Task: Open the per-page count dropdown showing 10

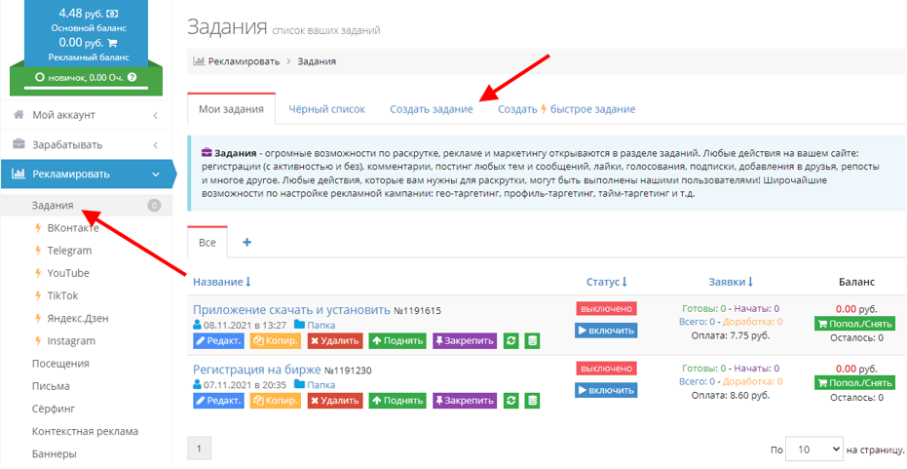Action: point(813,449)
